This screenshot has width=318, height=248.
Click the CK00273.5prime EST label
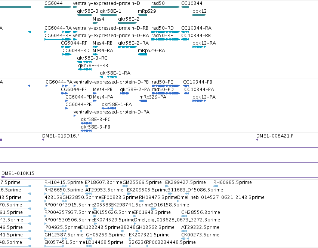200,235
